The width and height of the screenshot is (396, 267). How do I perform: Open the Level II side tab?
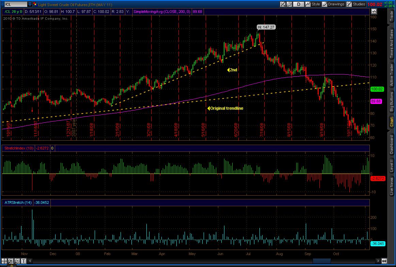(x=392, y=165)
